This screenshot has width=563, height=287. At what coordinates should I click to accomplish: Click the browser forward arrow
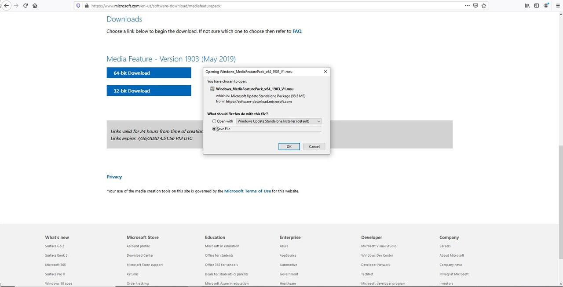coord(16,6)
